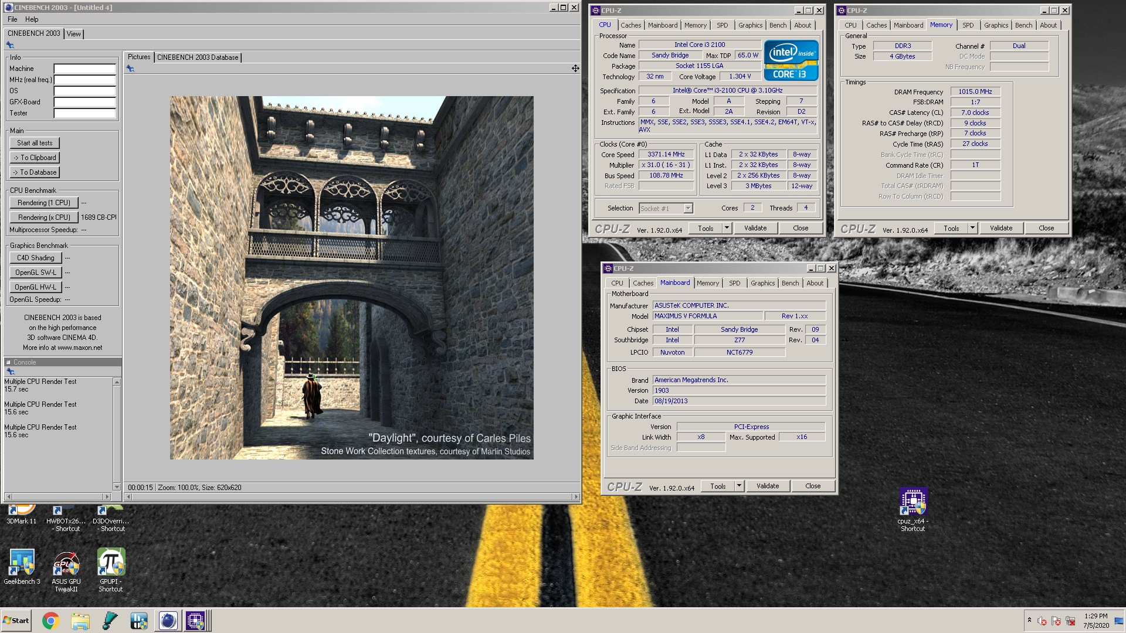Click the Tools button in CPU-Z CPU window

[706, 228]
